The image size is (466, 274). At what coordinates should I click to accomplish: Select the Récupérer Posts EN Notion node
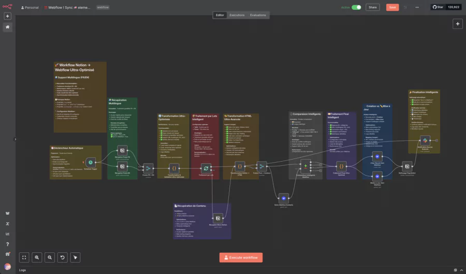122,166
